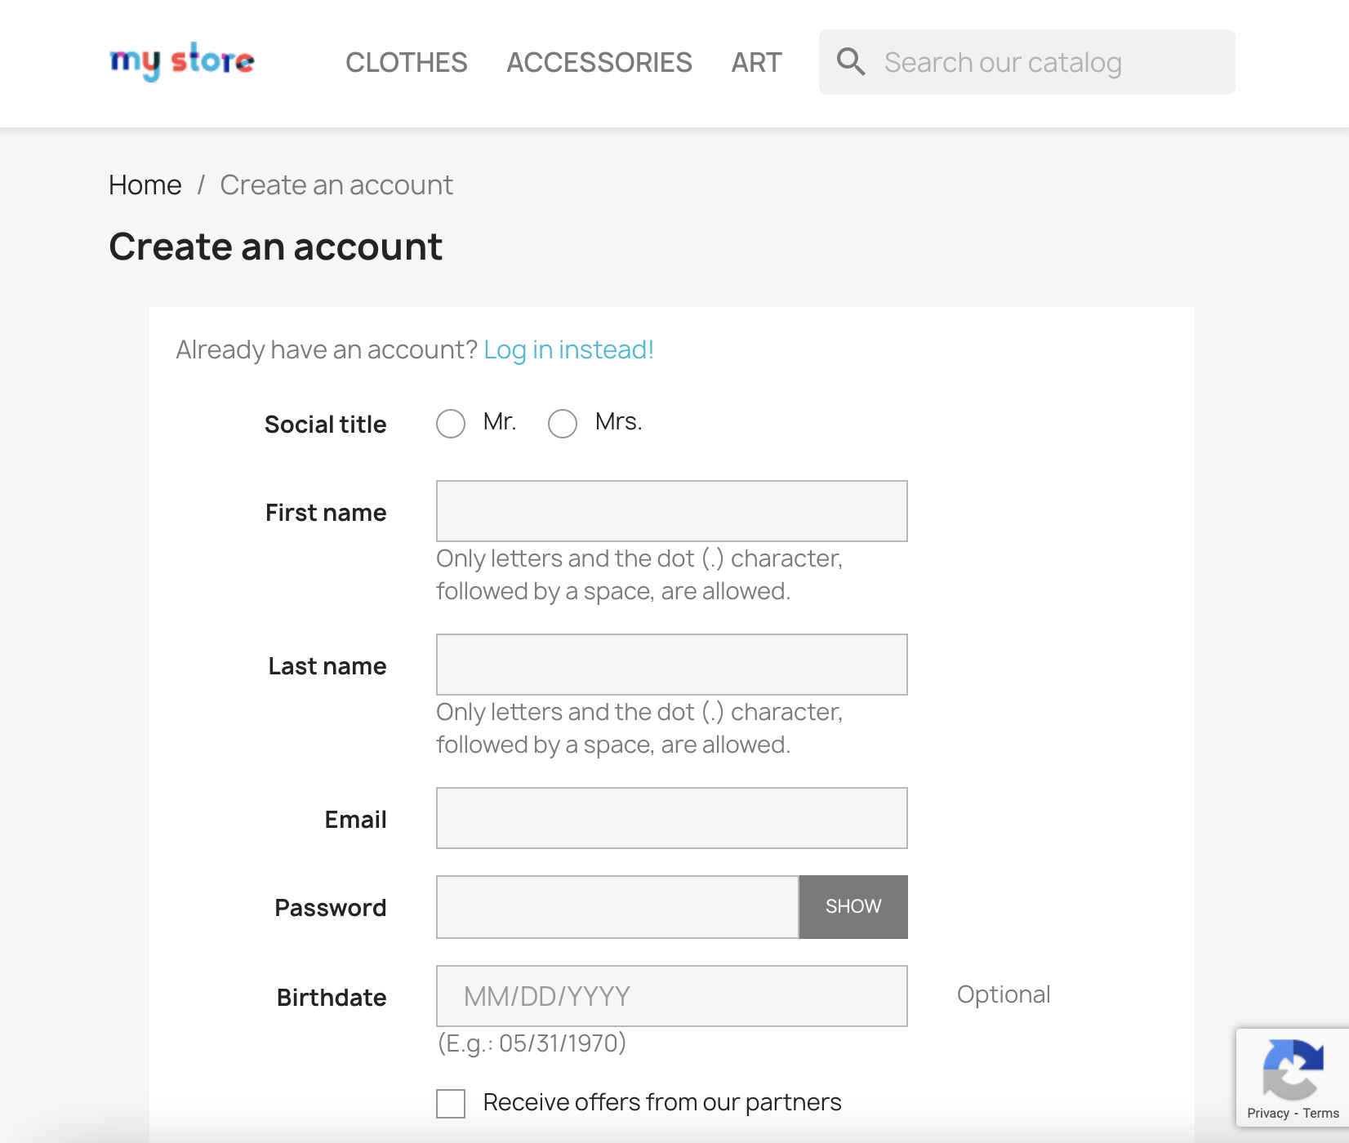Open the ART menu
This screenshot has height=1143, width=1349.
pyautogui.click(x=755, y=62)
